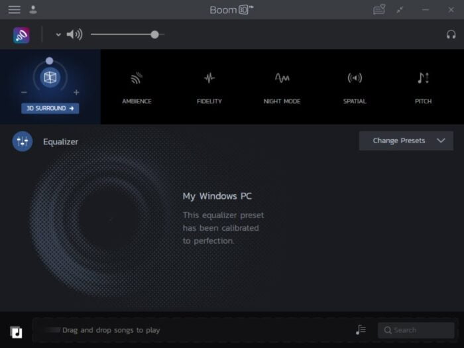The height and width of the screenshot is (348, 464).
Task: Expand the output device chevron beside volume
Action: click(58, 34)
